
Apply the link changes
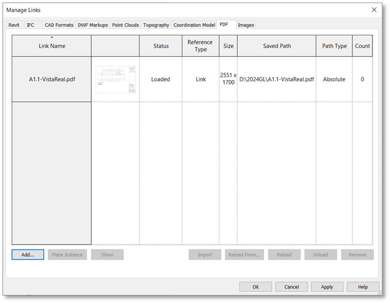[x=327, y=287]
